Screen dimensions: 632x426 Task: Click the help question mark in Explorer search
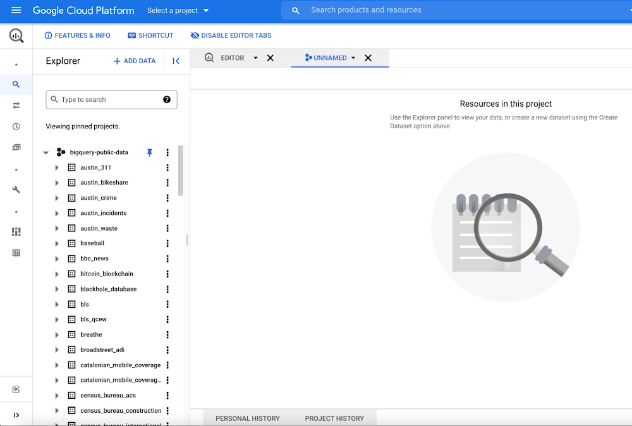point(166,99)
